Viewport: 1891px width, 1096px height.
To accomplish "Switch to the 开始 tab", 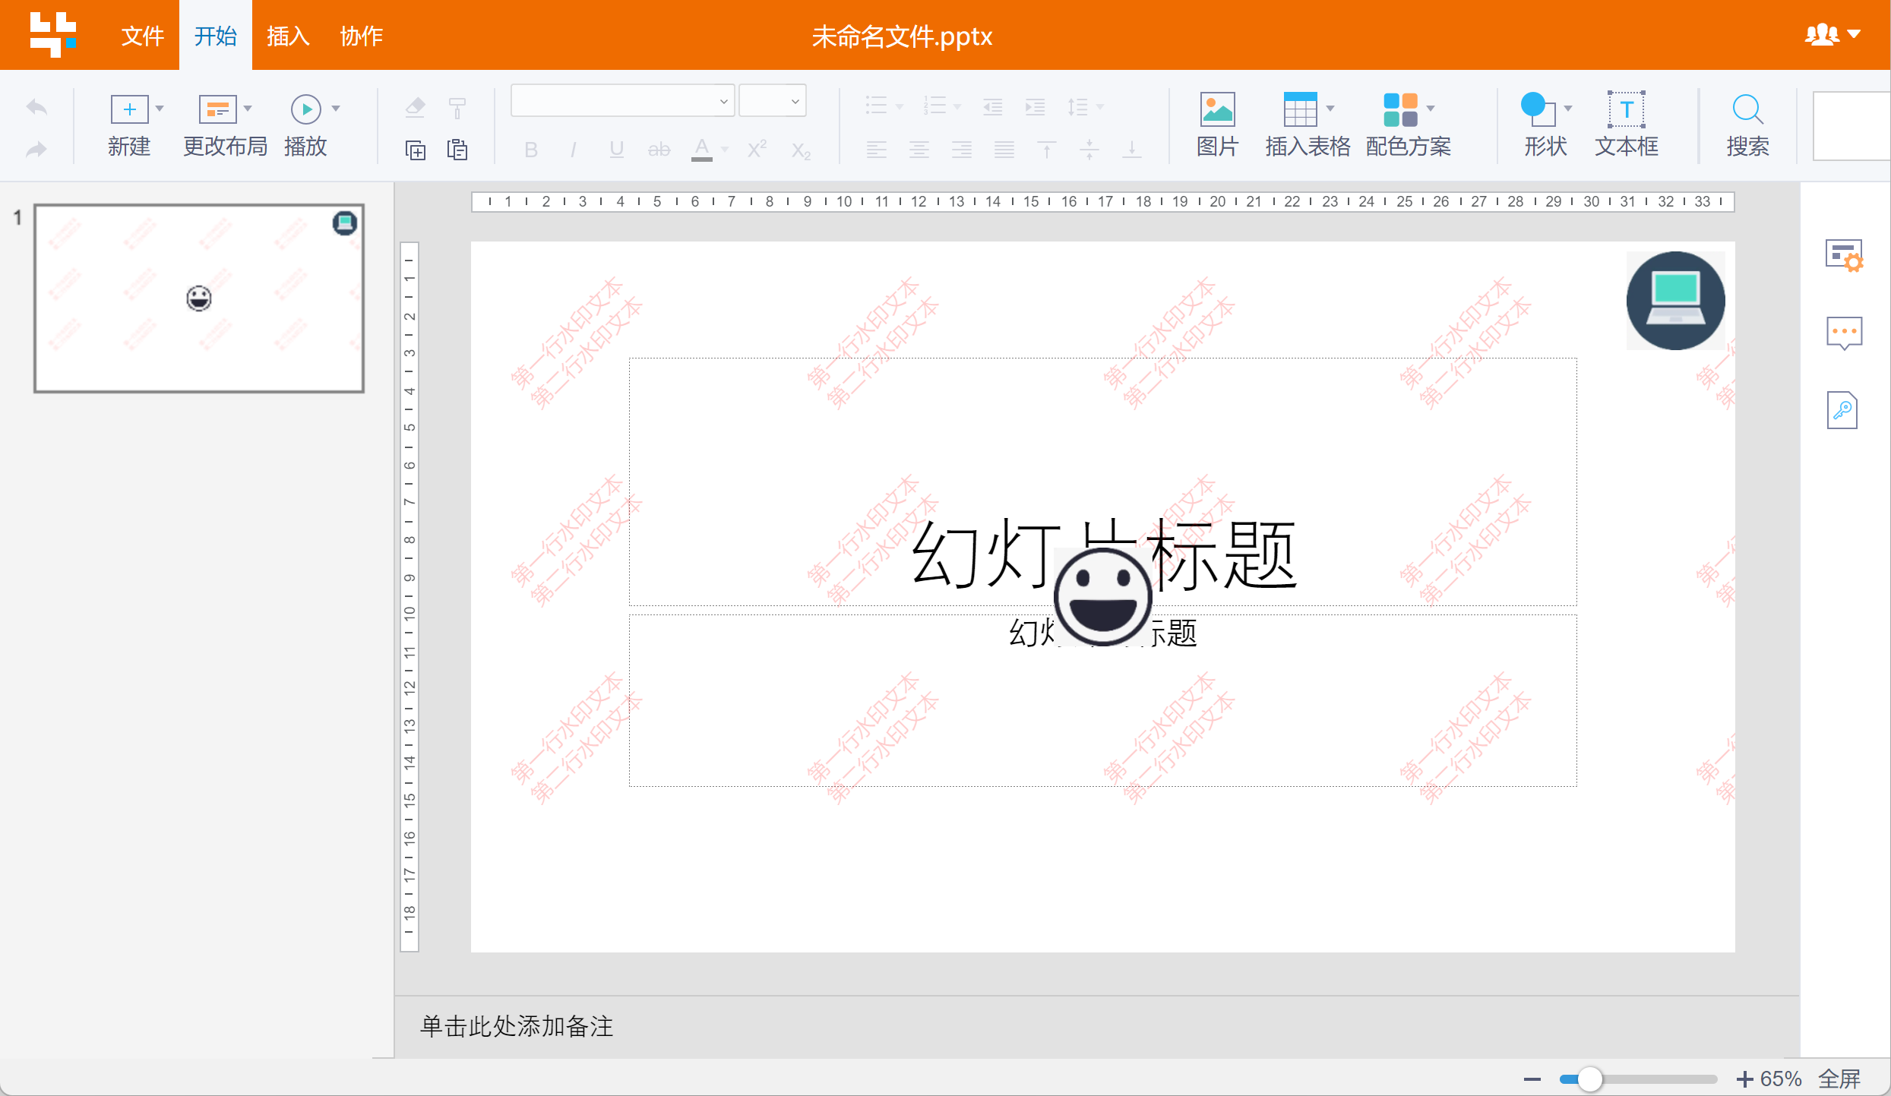I will [x=216, y=36].
